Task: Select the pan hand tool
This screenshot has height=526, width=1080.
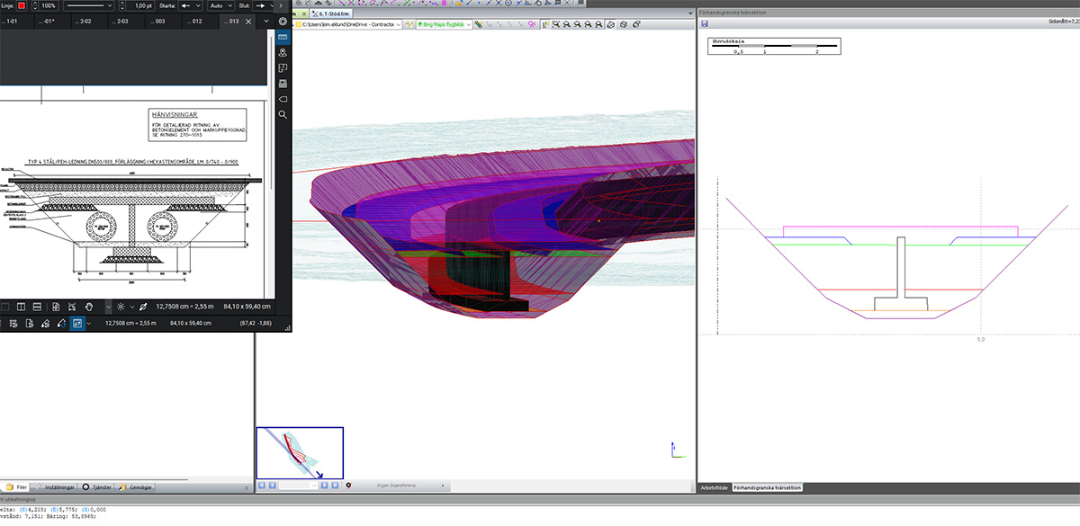Action: [x=89, y=307]
